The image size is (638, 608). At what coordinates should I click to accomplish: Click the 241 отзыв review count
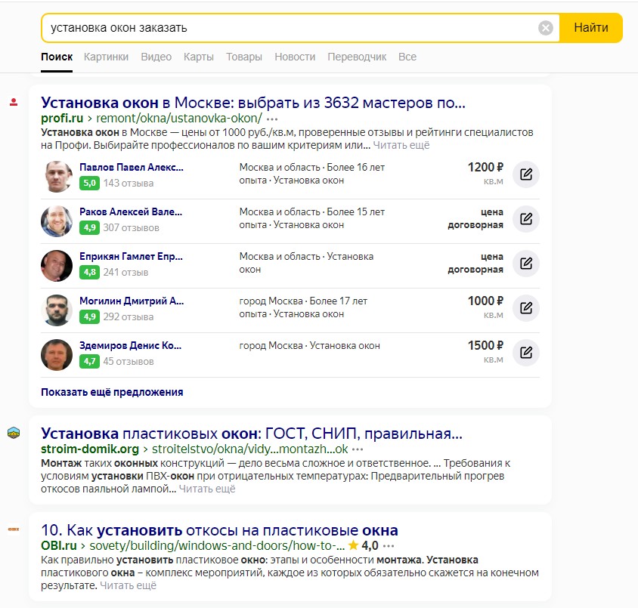pos(125,273)
